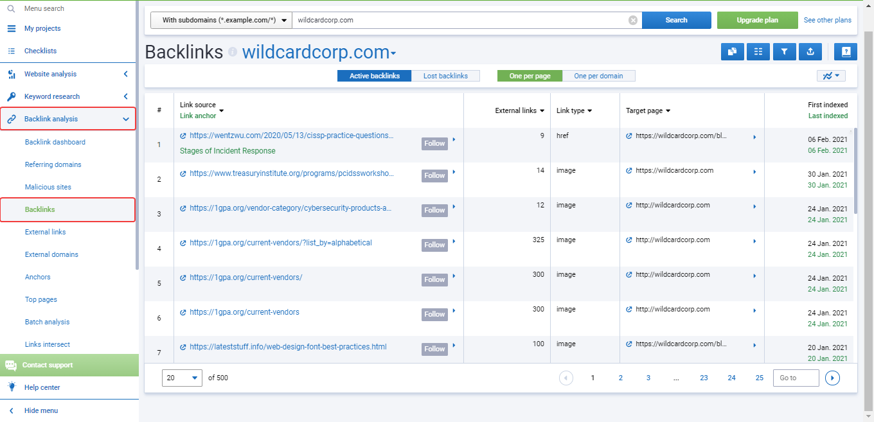Open the filter options icon
874x422 pixels.
pyautogui.click(x=784, y=51)
